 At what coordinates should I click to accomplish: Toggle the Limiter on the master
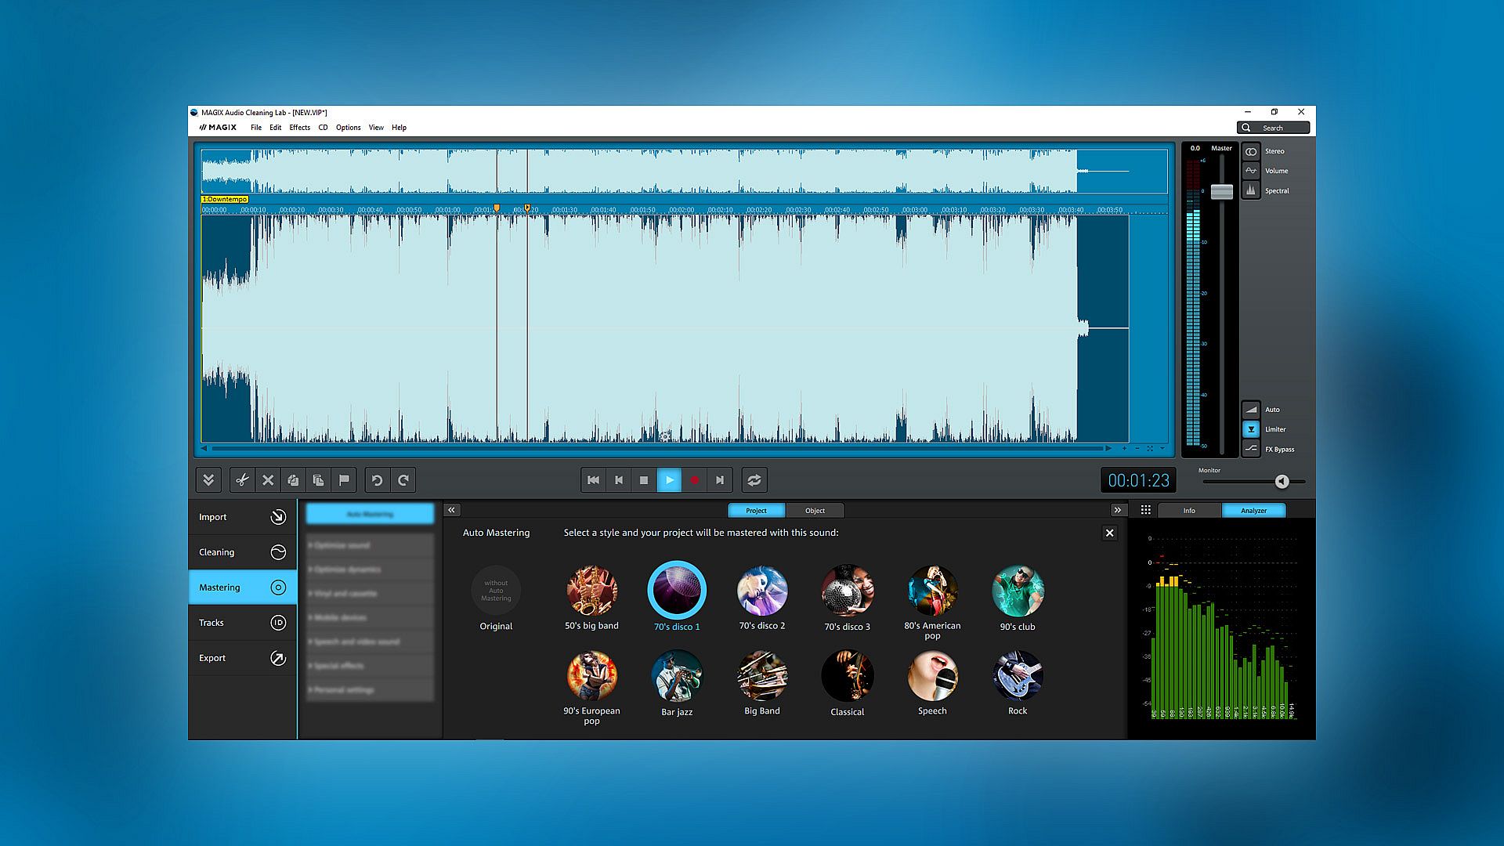(x=1251, y=429)
